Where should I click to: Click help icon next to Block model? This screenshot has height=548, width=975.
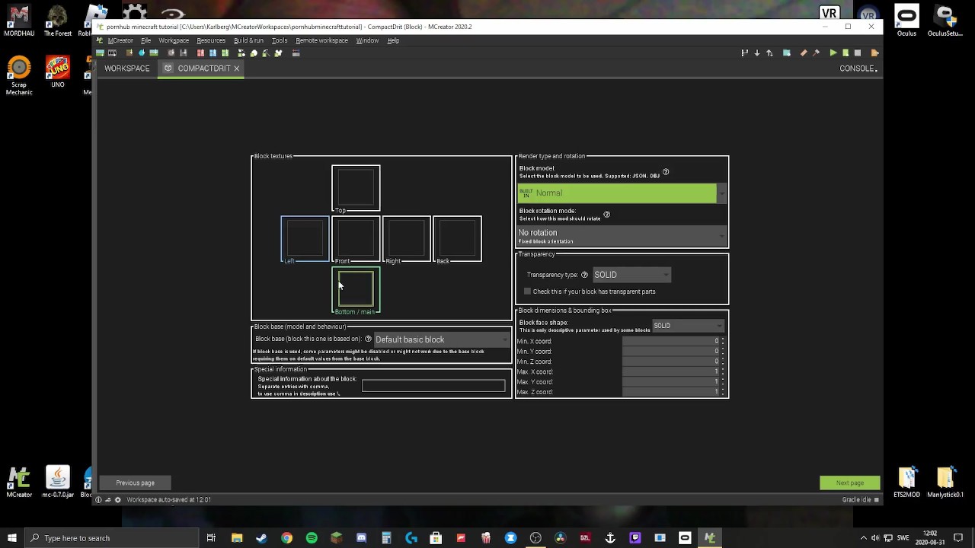pyautogui.click(x=666, y=172)
